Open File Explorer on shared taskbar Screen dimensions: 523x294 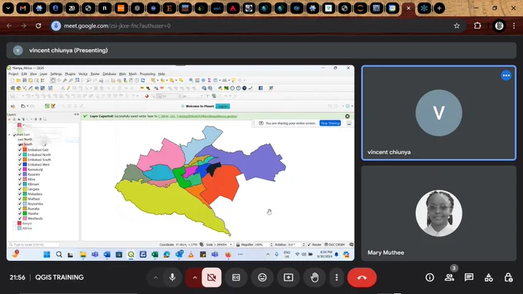click(83, 255)
